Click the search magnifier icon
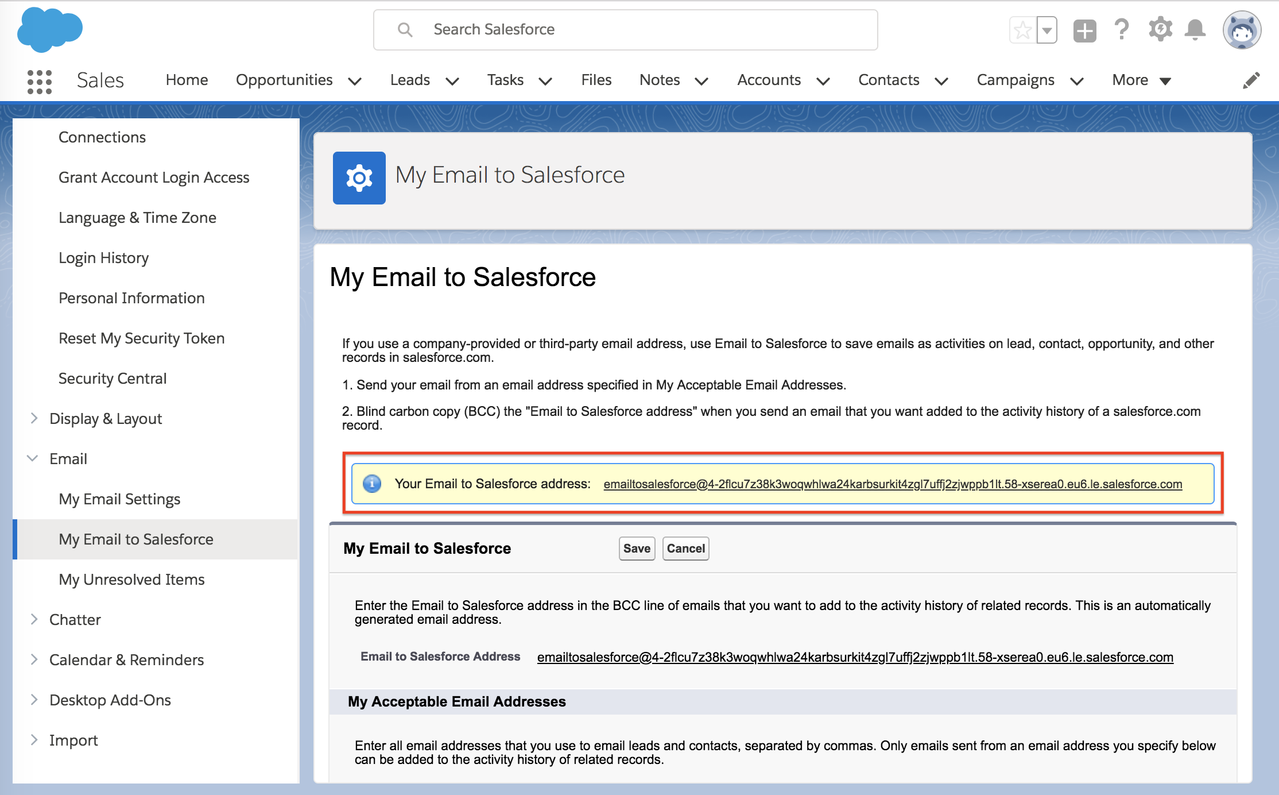 tap(405, 29)
